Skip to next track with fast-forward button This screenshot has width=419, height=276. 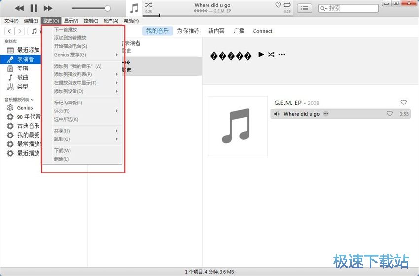click(x=48, y=8)
